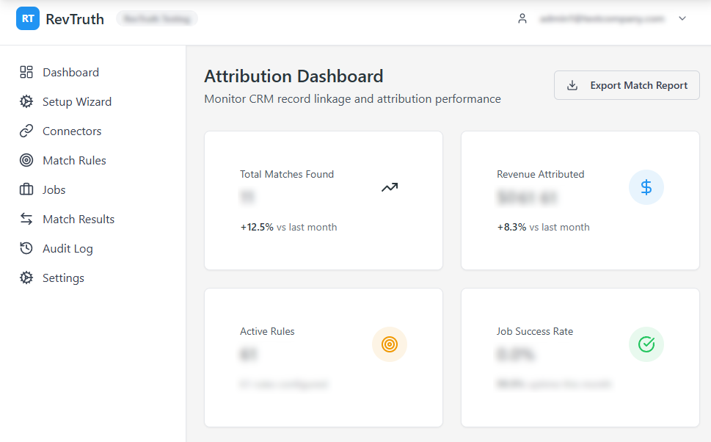Expand the user account dropdown chevron
The height and width of the screenshot is (442, 711).
click(x=682, y=19)
